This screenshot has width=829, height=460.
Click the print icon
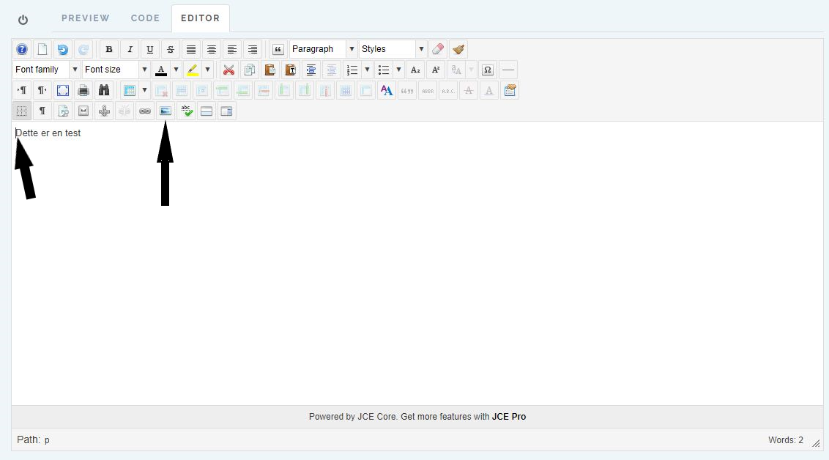coord(83,91)
